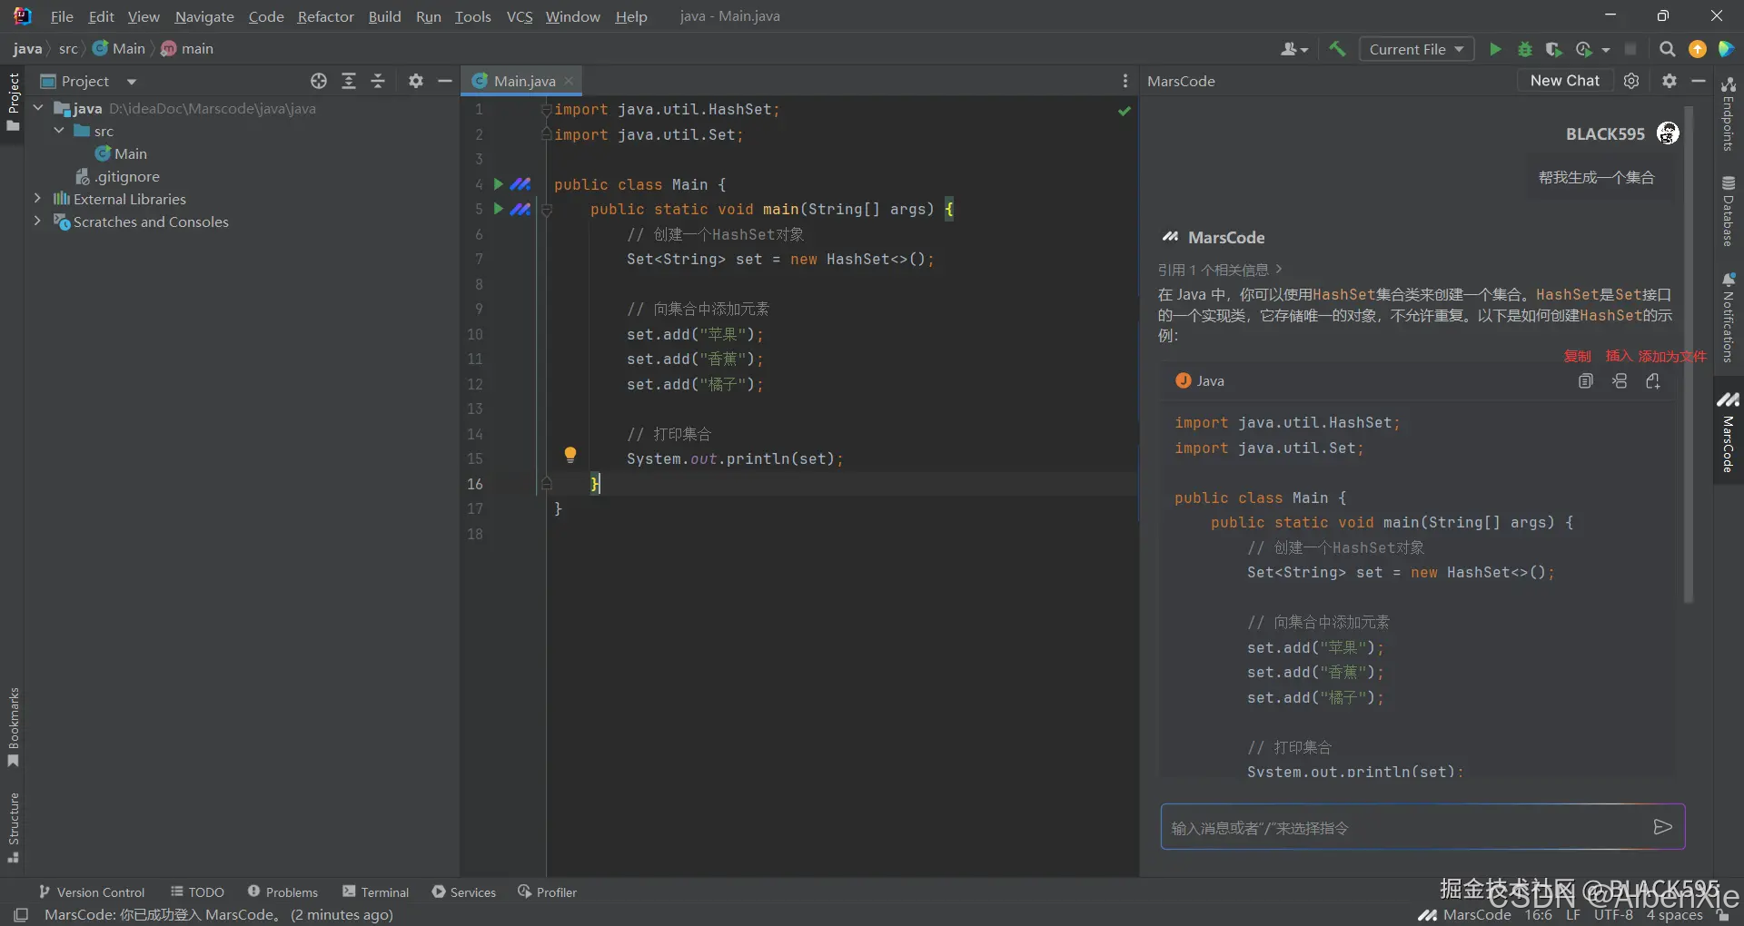Hide the MarsCode panel
Screen dimensions: 1744x926
pos(1699,81)
